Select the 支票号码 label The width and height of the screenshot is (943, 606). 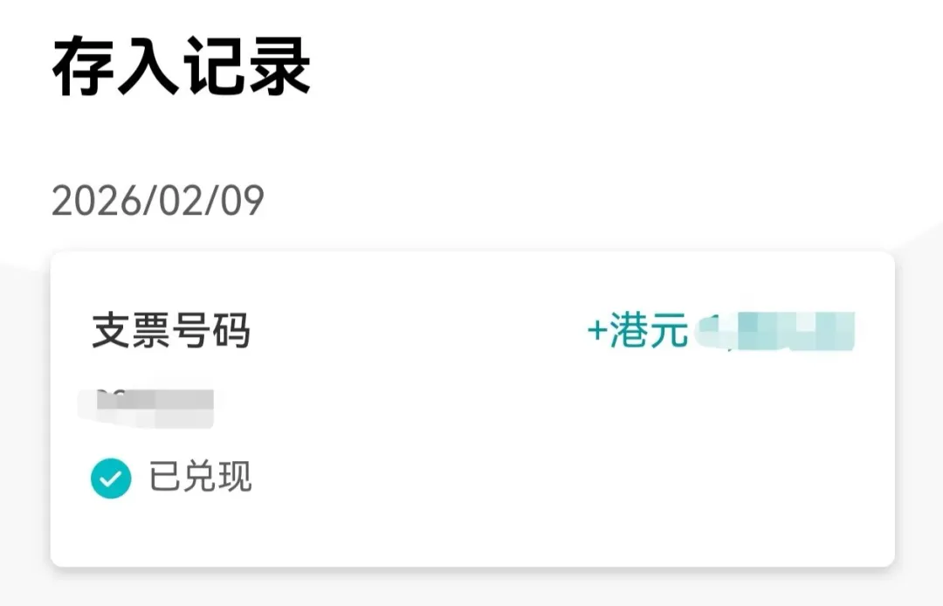pyautogui.click(x=171, y=332)
